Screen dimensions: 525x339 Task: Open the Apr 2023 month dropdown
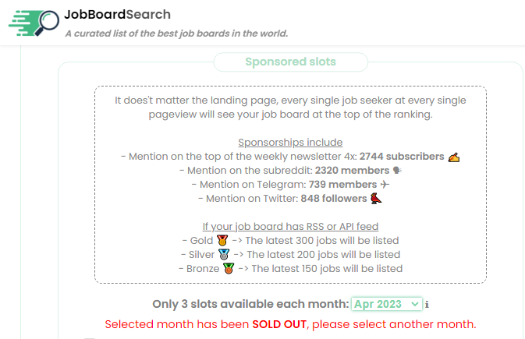click(x=386, y=304)
